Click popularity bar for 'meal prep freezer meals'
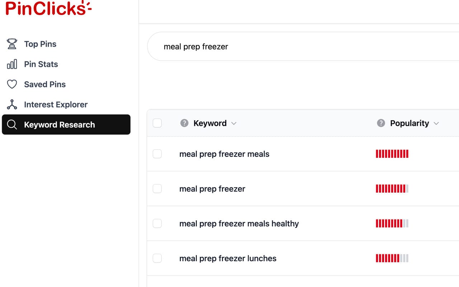 [392, 154]
